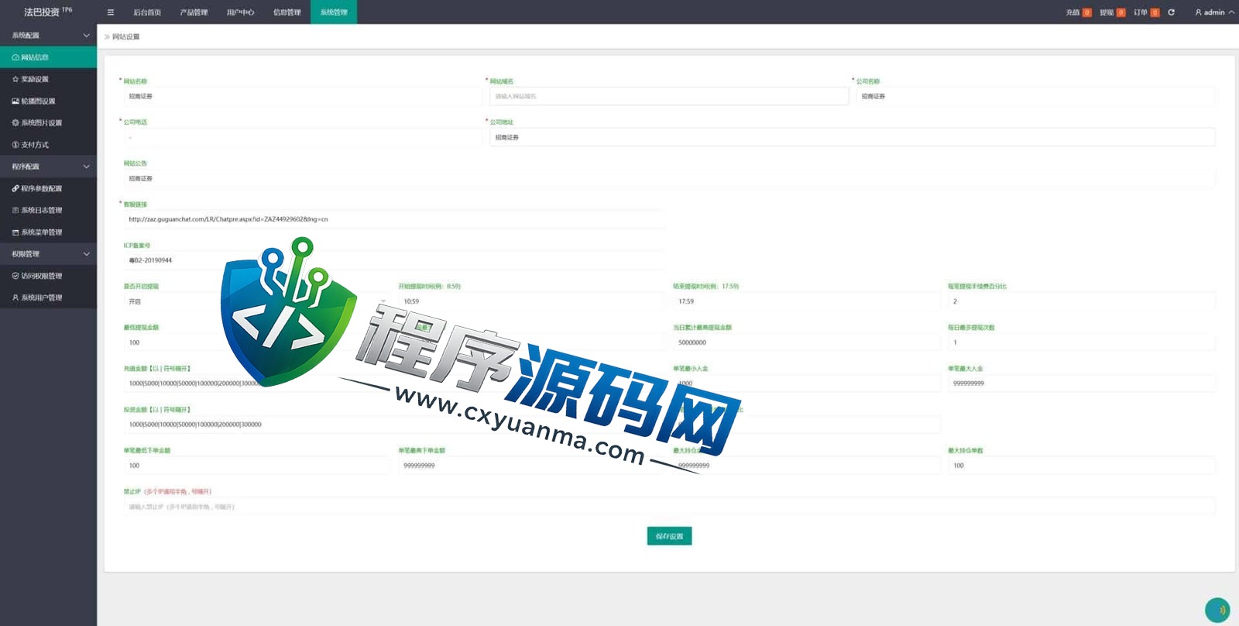The height and width of the screenshot is (626, 1239).
Task: Focus the 禁止IP input field
Action: [x=669, y=507]
